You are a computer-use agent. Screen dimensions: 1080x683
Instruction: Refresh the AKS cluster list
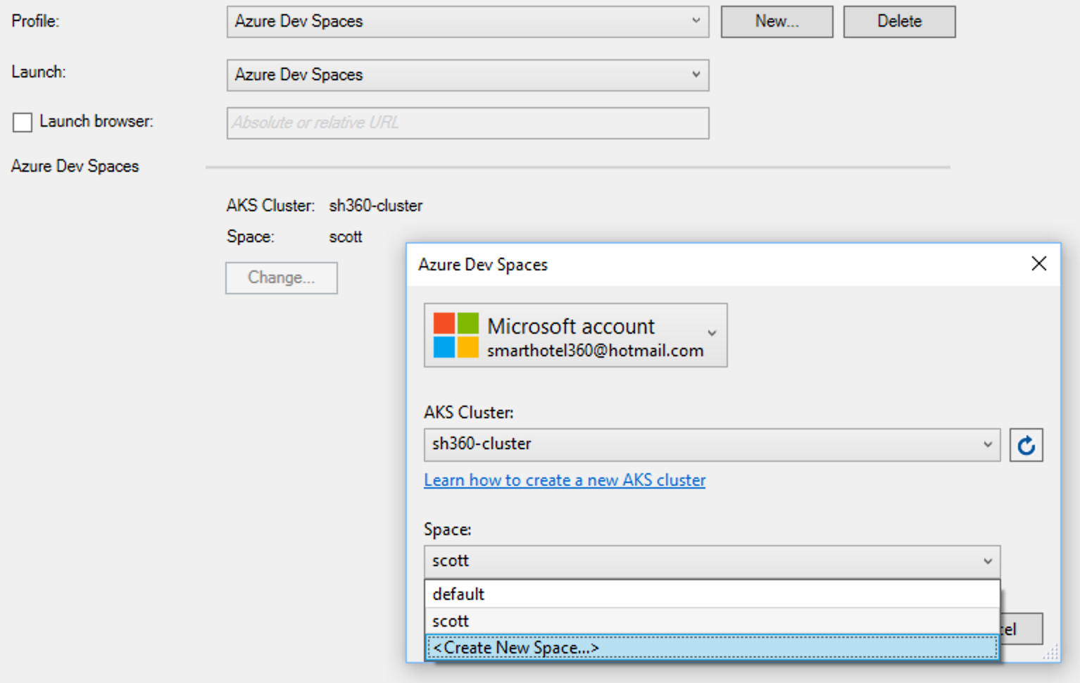tap(1026, 445)
